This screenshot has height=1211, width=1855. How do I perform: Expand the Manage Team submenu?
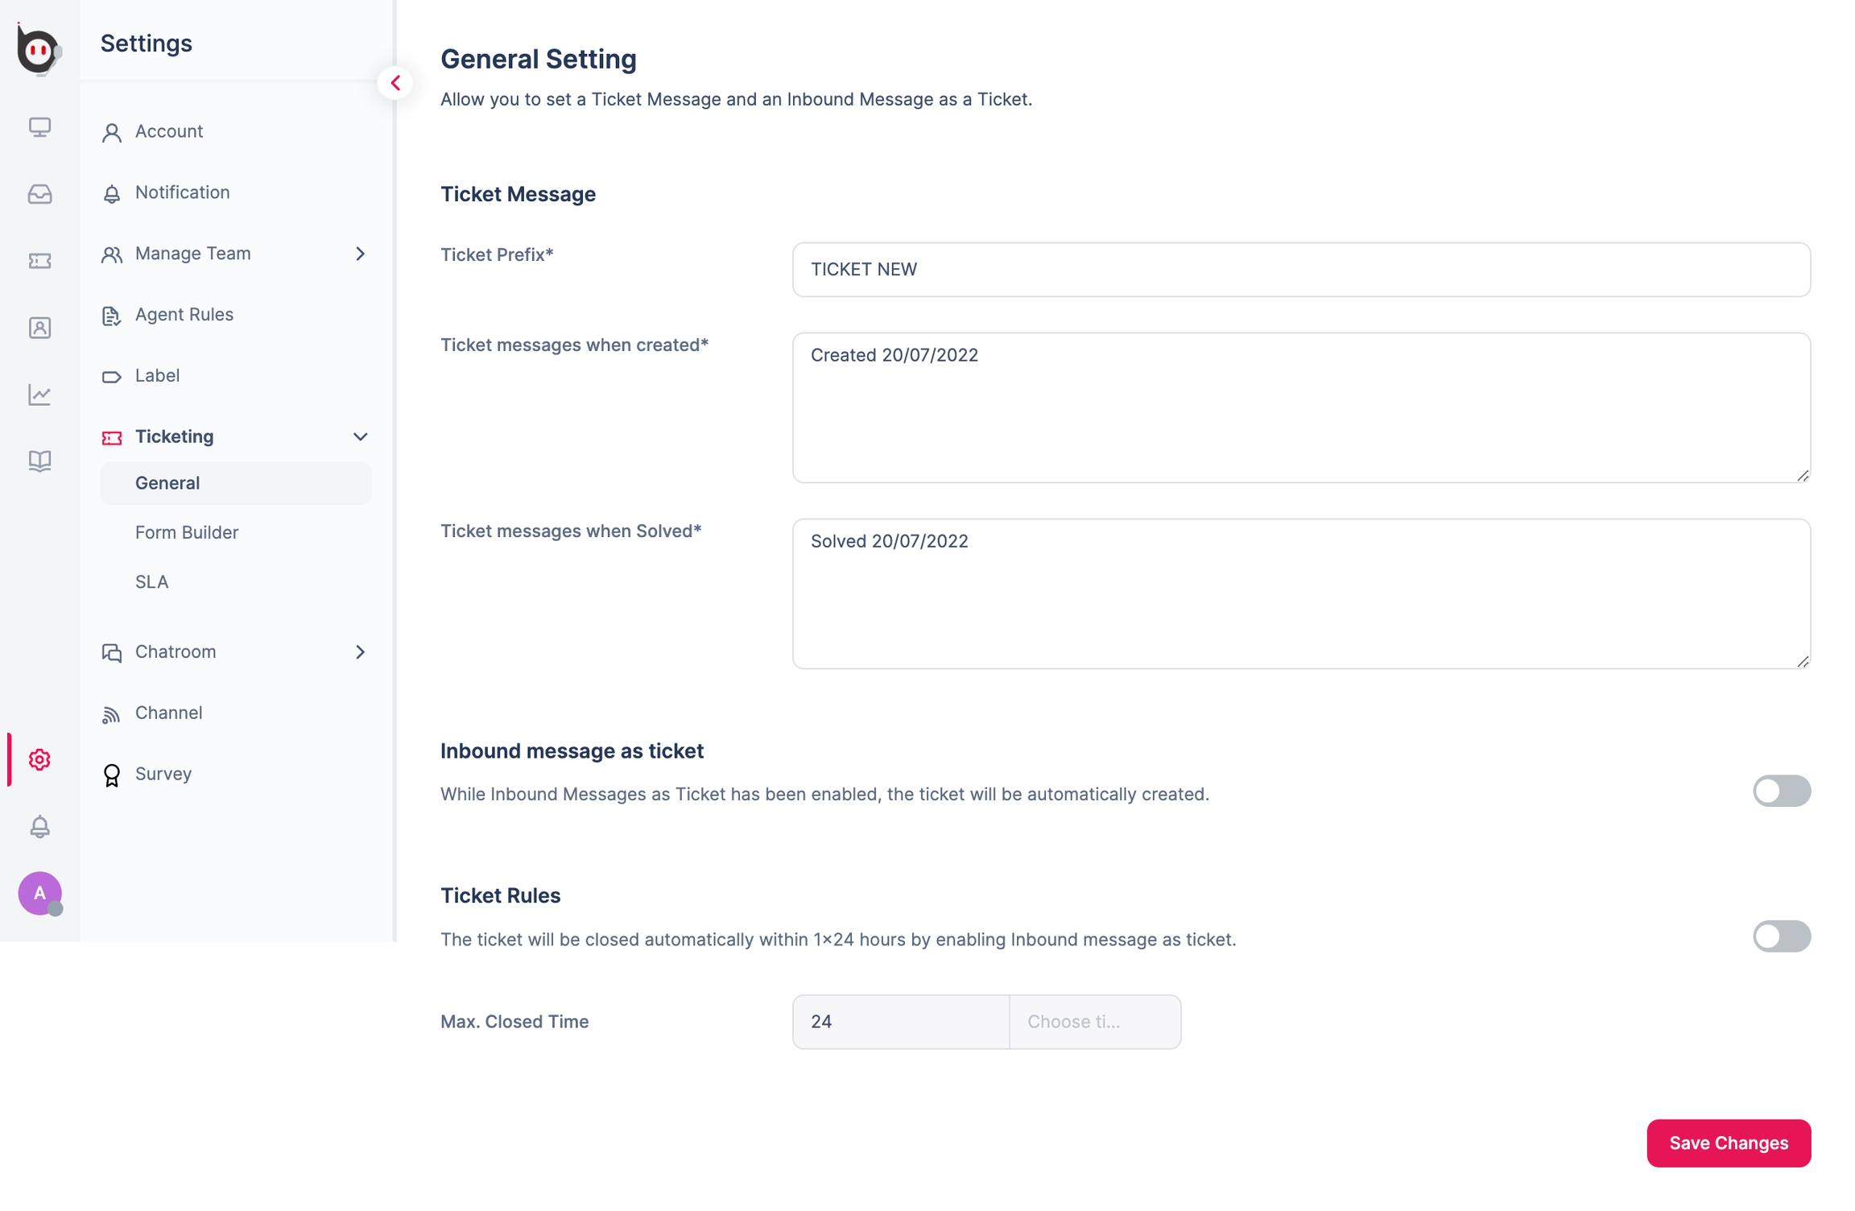tap(360, 254)
